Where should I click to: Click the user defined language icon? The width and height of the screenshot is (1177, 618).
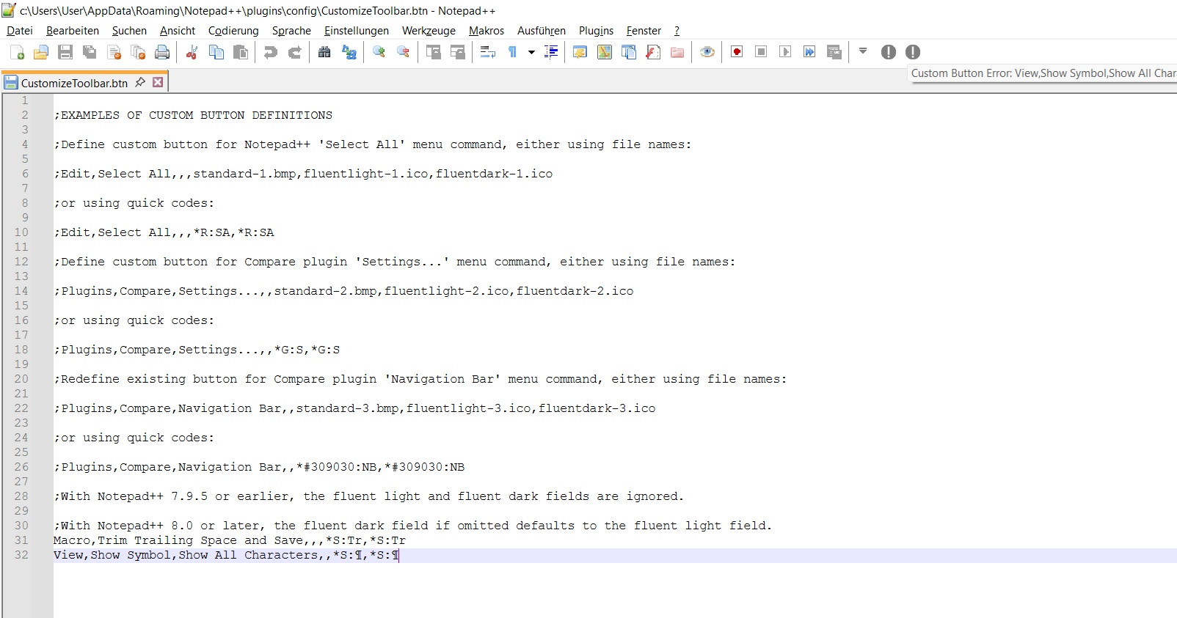point(580,52)
